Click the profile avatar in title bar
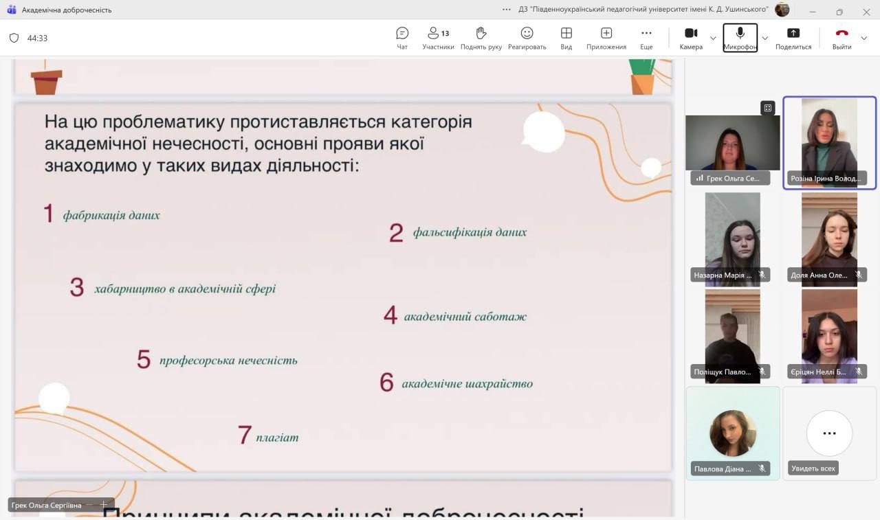This screenshot has width=880, height=520. (x=782, y=10)
